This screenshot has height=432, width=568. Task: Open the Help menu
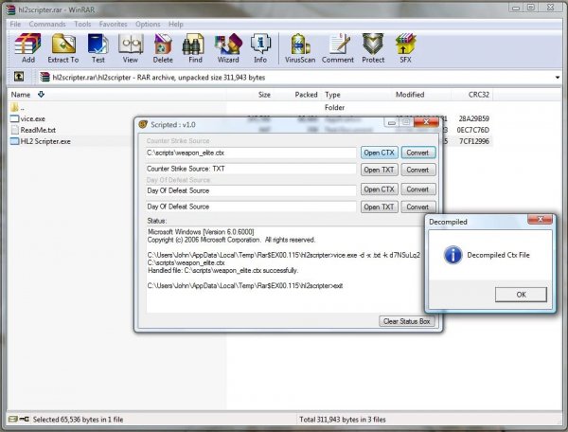tap(176, 25)
